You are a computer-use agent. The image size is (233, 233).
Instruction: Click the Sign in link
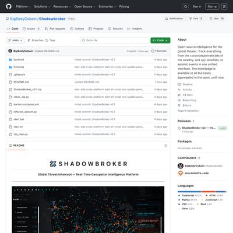[x=197, y=6]
